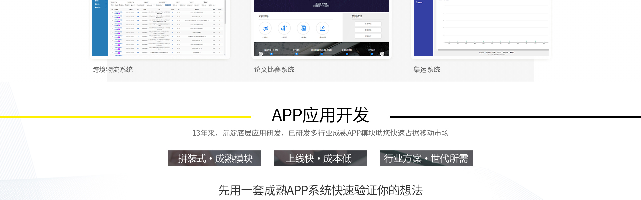Click the 大赛流程 button in the thumbnail
This screenshot has width=641, height=200.
[368, 36]
